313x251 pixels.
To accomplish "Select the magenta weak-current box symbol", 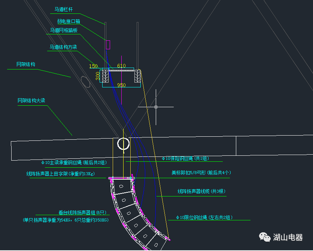I will [108, 44].
